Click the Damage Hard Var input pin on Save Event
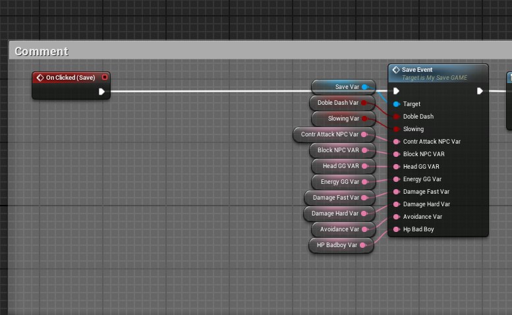This screenshot has height=315, width=512. [x=396, y=204]
